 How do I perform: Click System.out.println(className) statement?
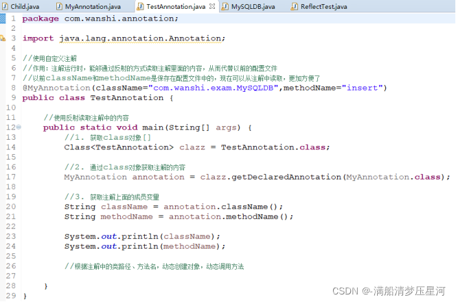click(142, 236)
